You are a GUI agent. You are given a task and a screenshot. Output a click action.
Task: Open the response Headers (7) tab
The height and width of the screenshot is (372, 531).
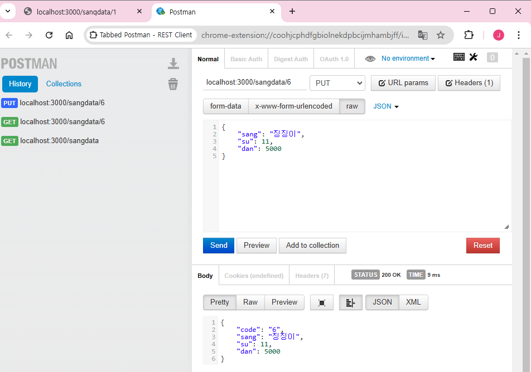pos(312,276)
